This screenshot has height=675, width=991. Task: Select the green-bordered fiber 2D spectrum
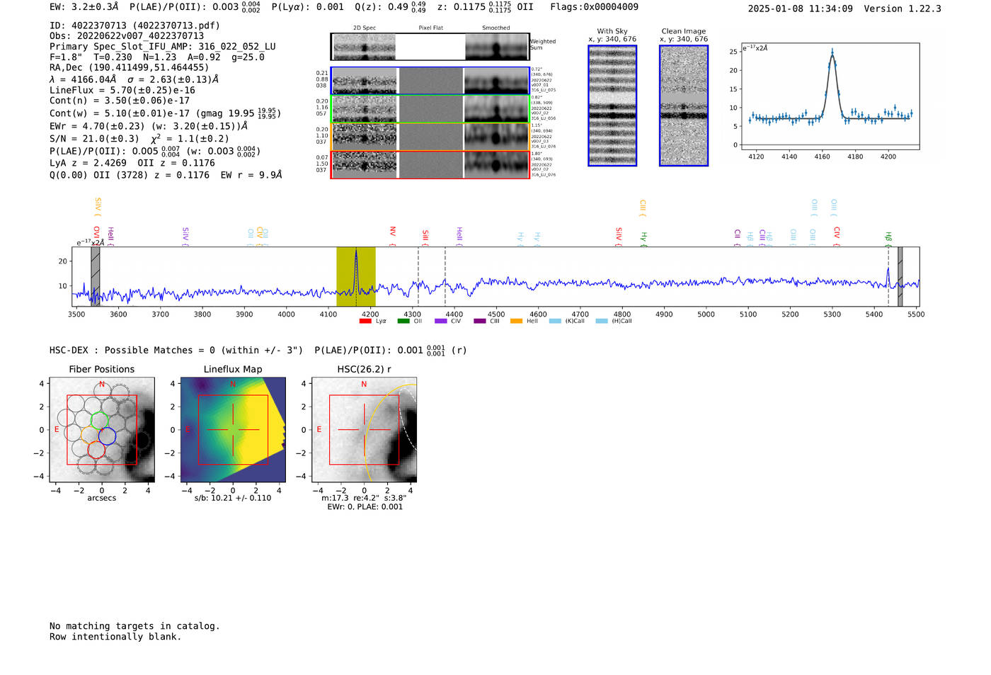pyautogui.click(x=430, y=108)
